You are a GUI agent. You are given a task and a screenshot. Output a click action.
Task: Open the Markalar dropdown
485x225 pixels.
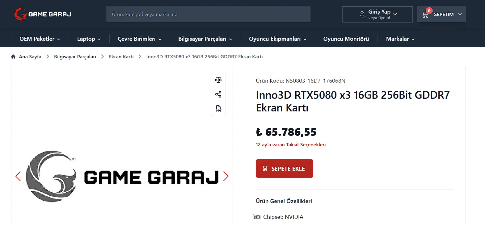tap(400, 39)
